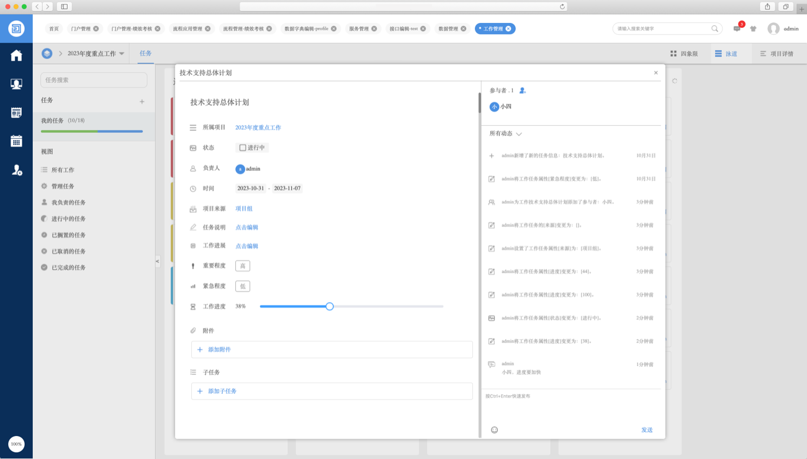Click the home icon in left sidebar
The image size is (807, 459).
[16, 56]
